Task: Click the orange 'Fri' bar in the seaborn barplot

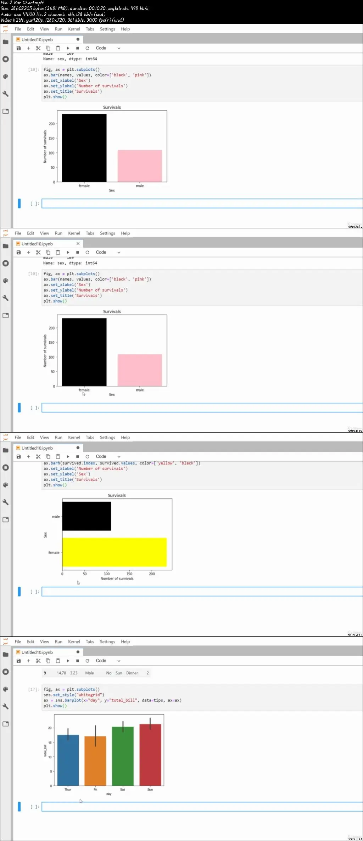Action: 95,761
